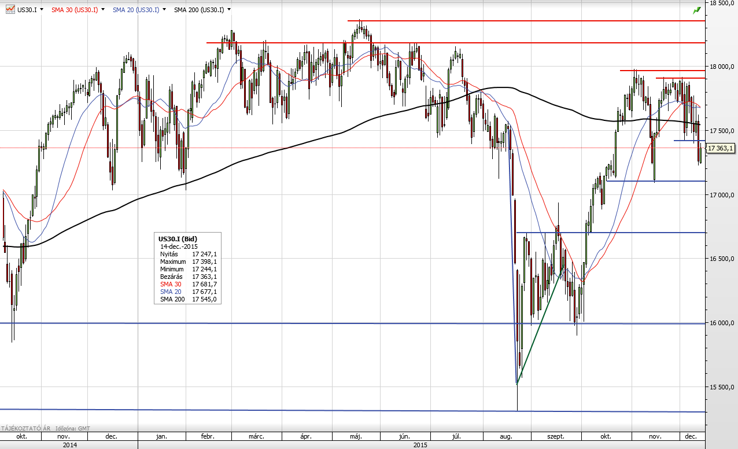
Task: Click the current price tag 17 363,1
Action: [721, 148]
